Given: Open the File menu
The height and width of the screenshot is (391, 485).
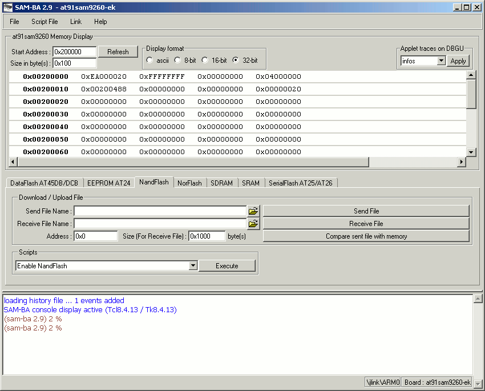Looking at the screenshot, I should 14,22.
